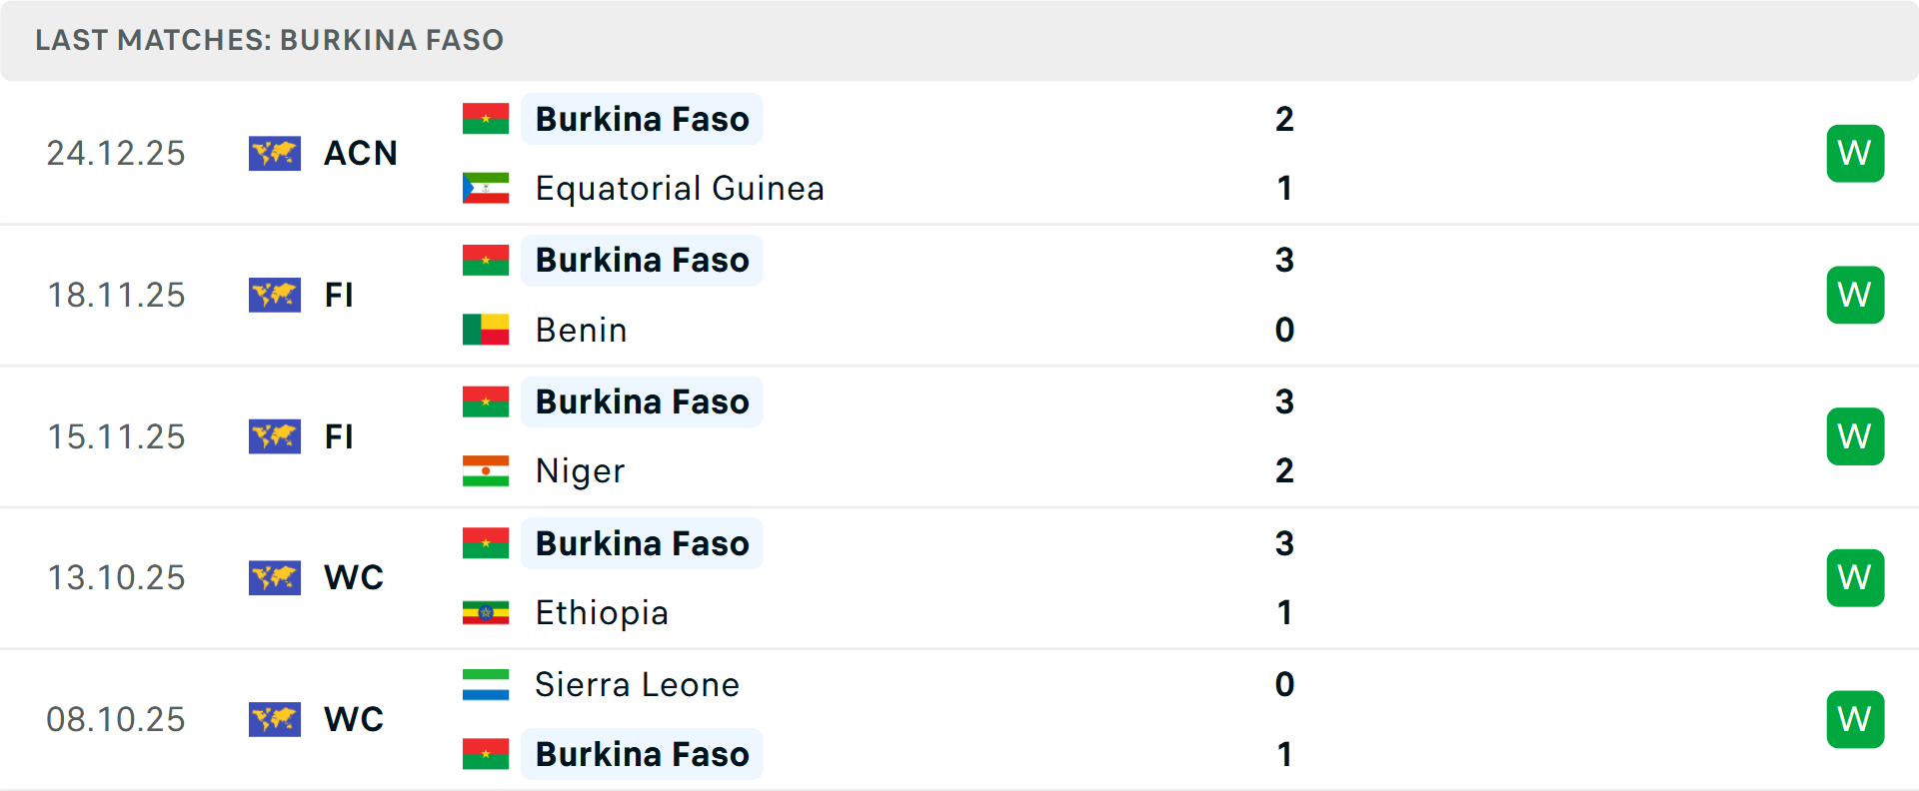Click the Equatorial Guinea flag icon

click(x=486, y=188)
